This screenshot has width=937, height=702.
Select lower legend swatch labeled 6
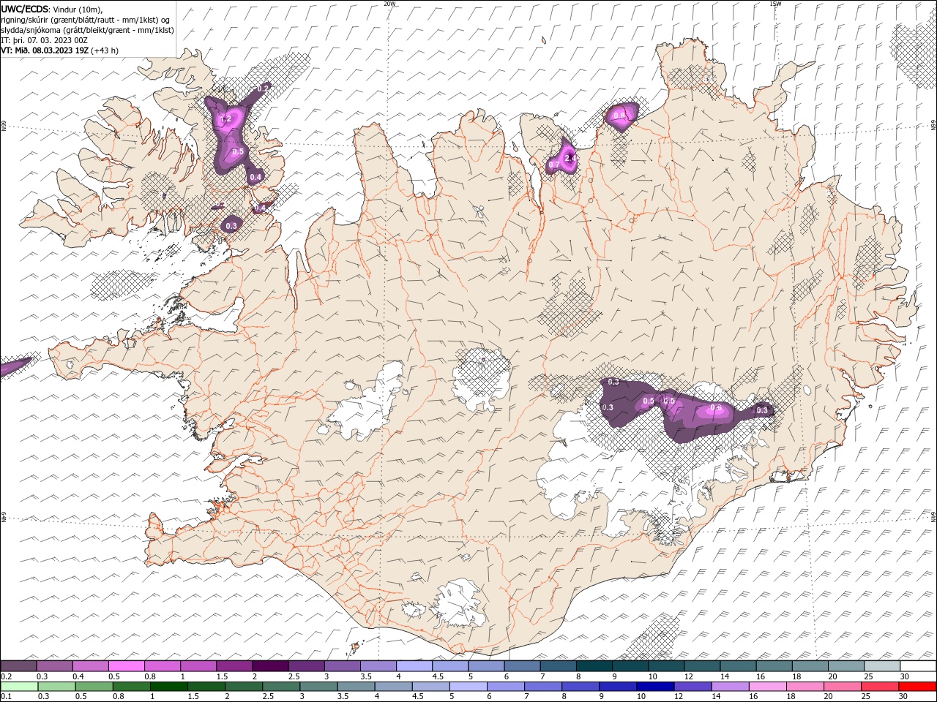(x=506, y=687)
